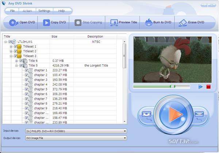219x153 pixels.
Task: Collapse the LTL0HLW1 root node
Action: pos(5,42)
